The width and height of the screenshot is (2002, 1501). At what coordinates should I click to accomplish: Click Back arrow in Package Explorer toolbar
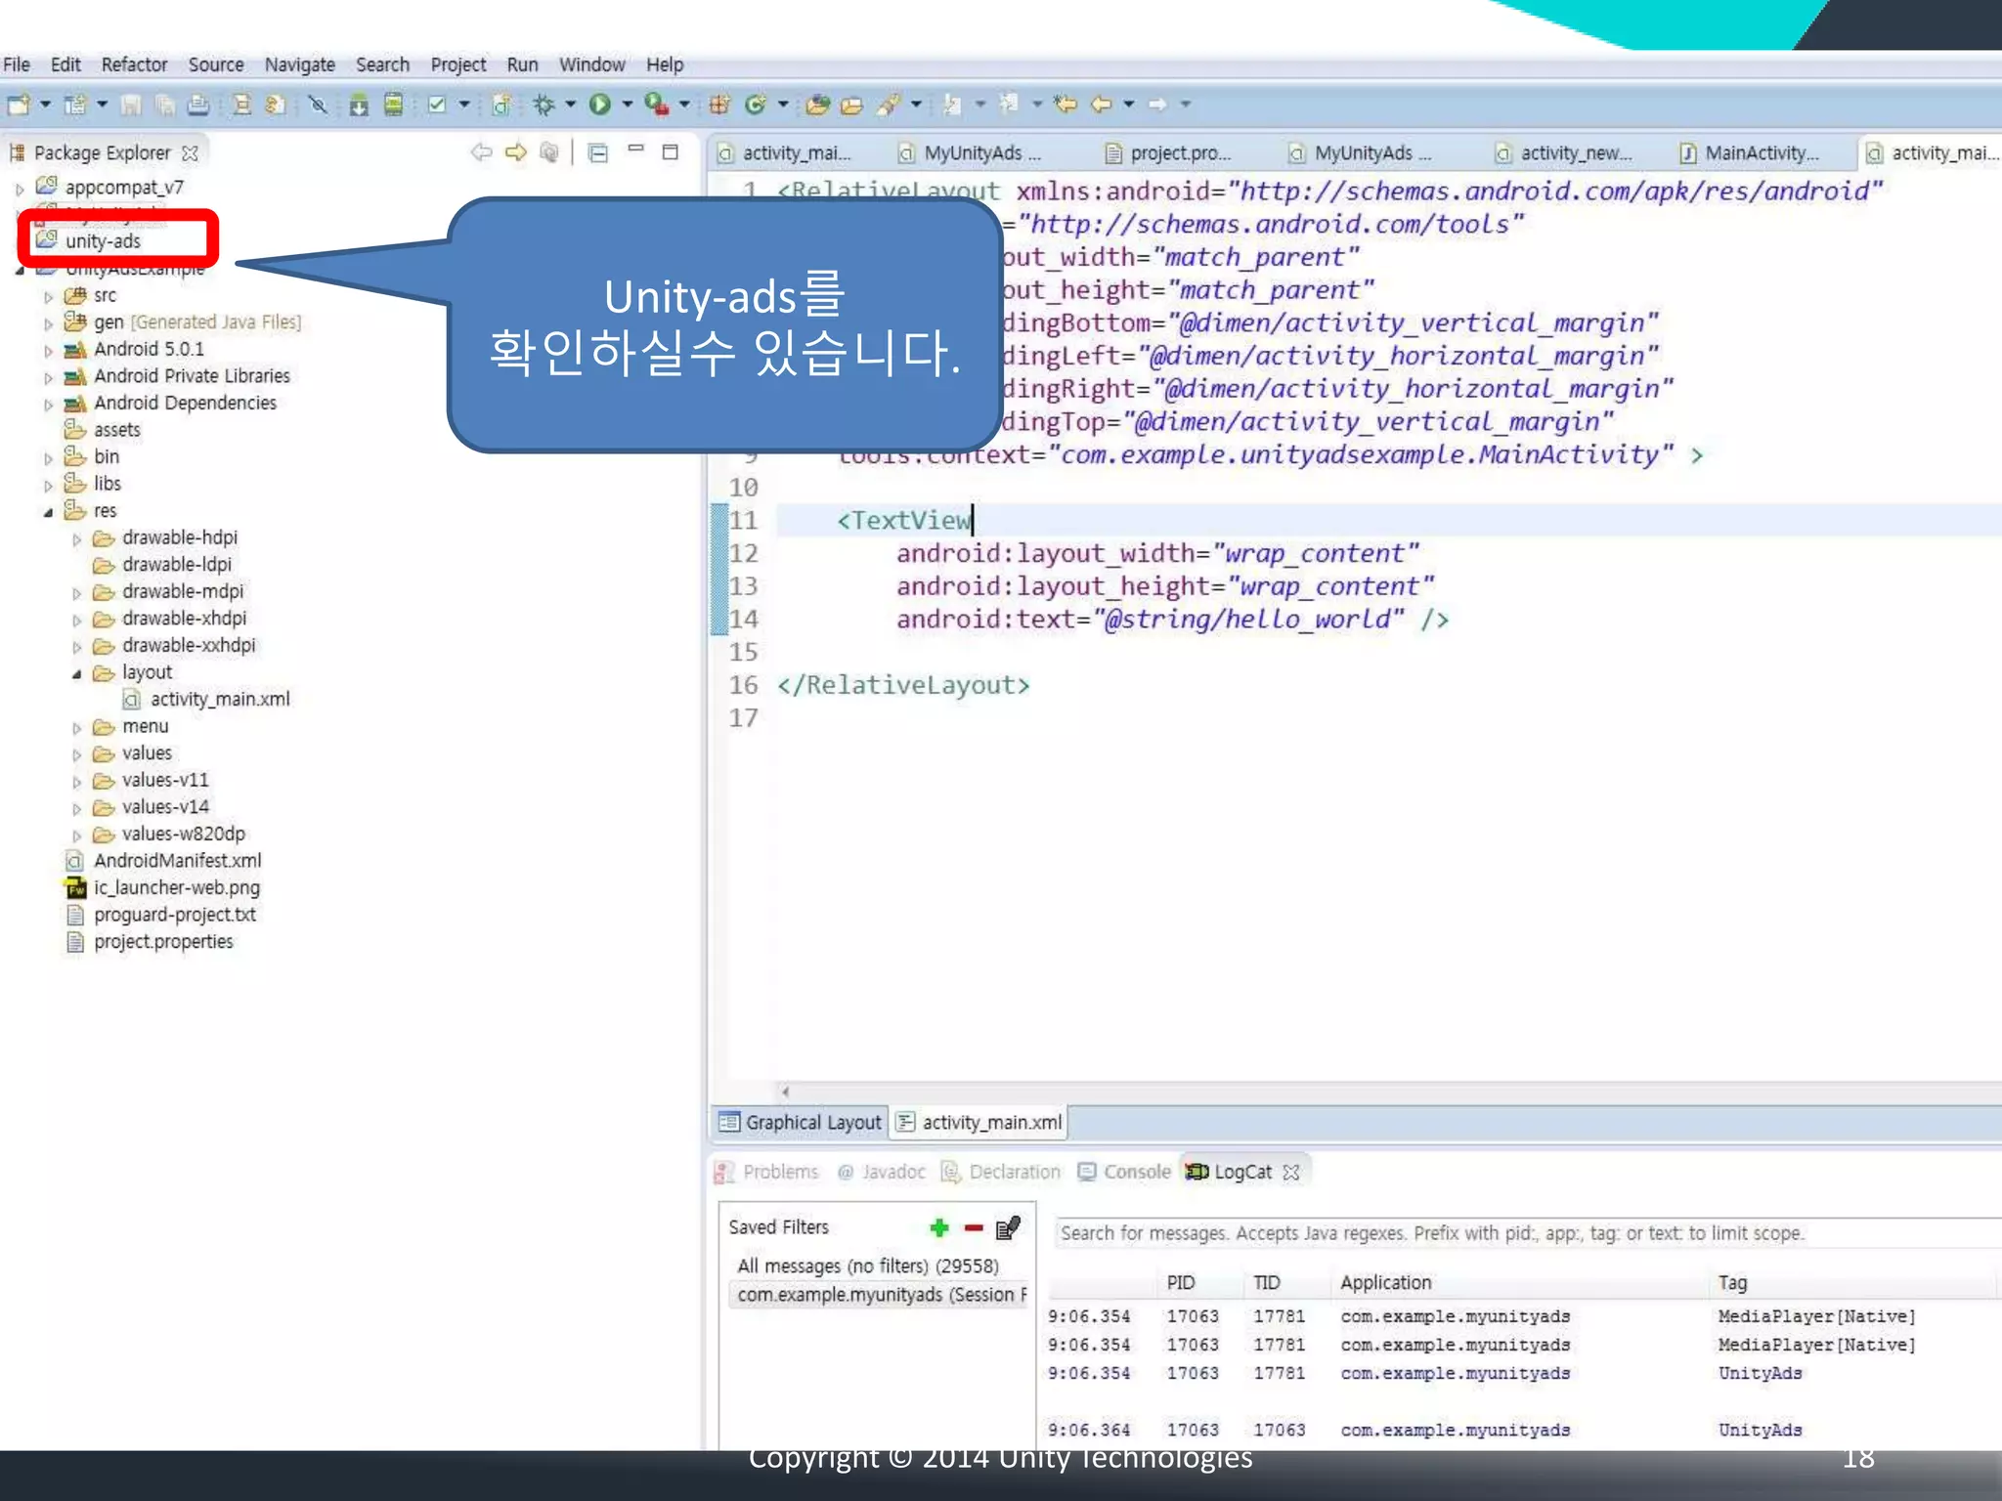(x=481, y=152)
